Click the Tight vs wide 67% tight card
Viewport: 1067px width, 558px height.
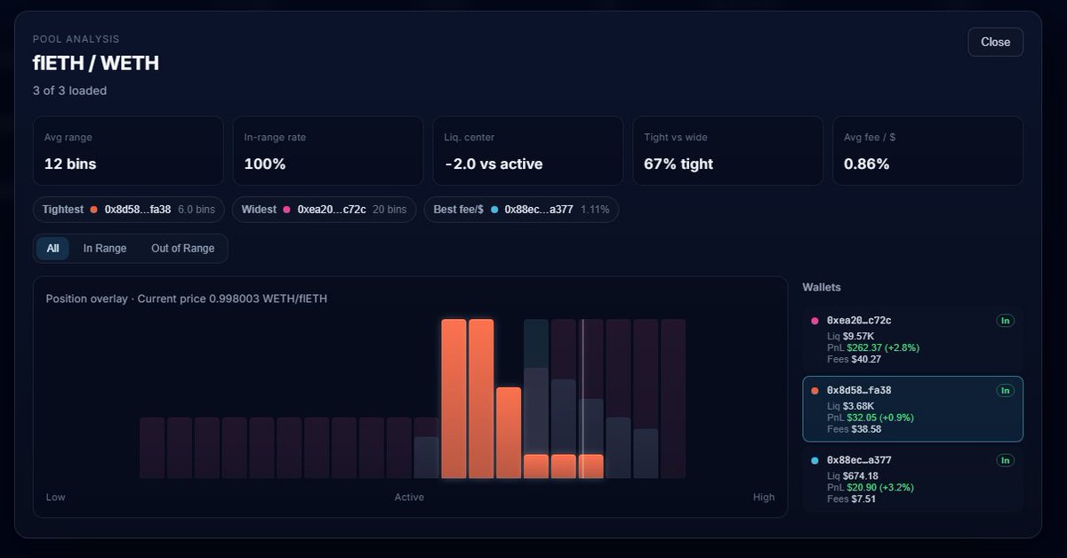[728, 151]
